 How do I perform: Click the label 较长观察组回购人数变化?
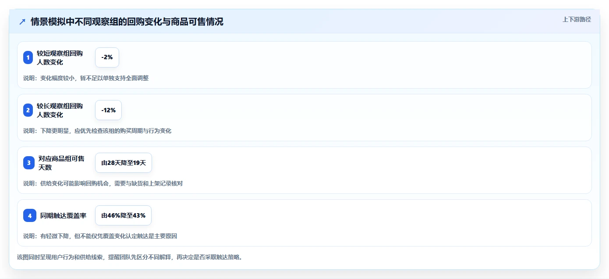pyautogui.click(x=60, y=110)
